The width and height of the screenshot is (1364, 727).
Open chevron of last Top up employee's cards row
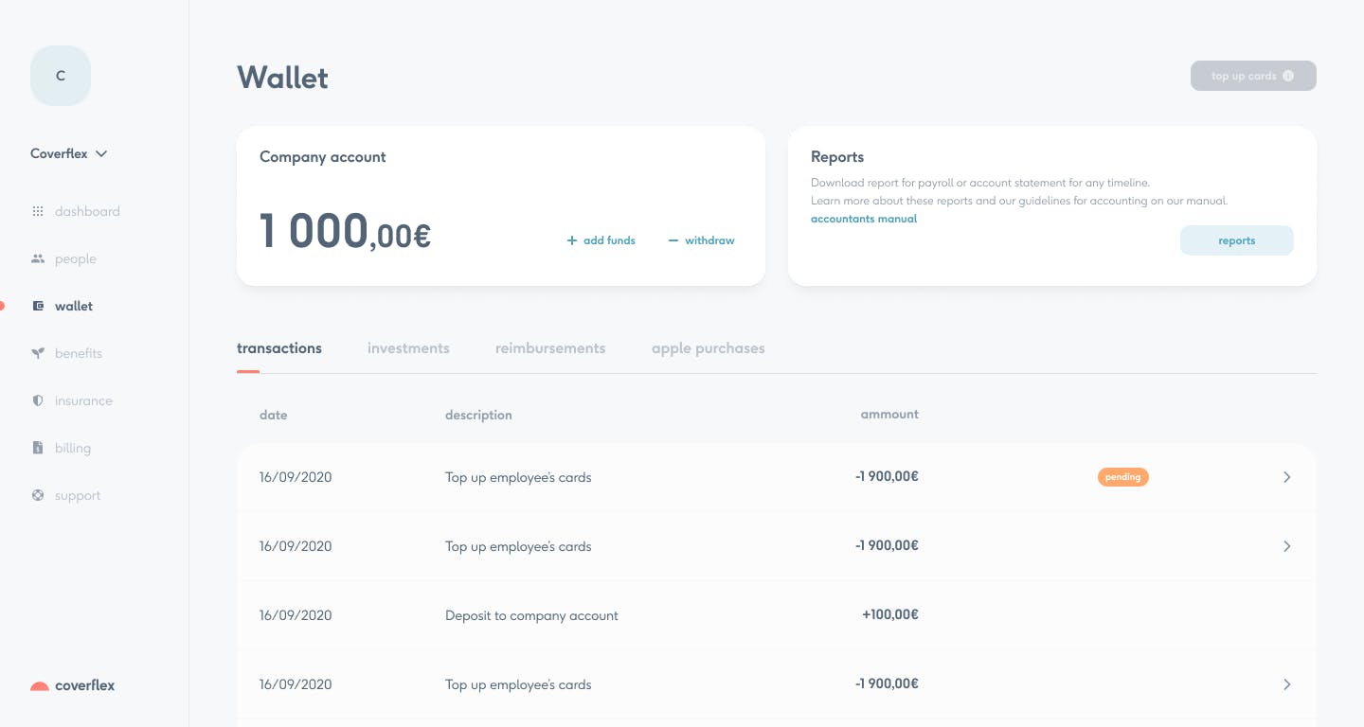[x=1287, y=684]
